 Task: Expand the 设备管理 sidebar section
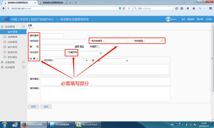(x=24, y=62)
